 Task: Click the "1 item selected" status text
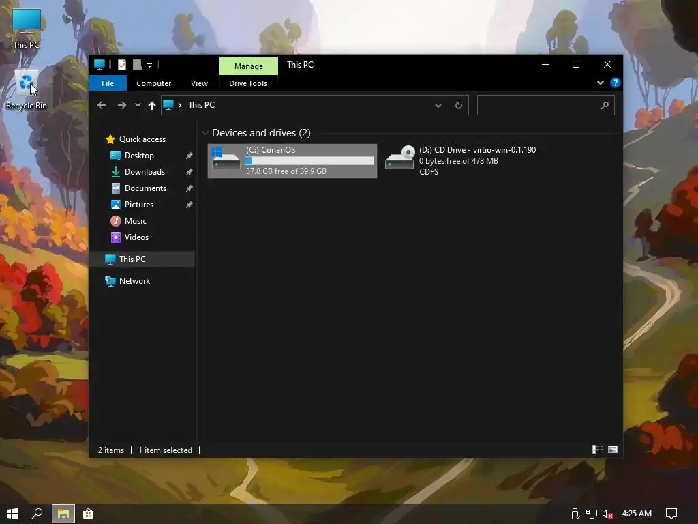point(165,450)
